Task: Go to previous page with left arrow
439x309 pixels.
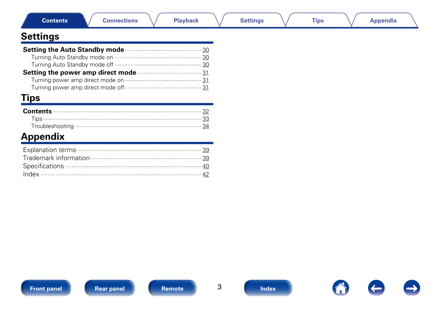Action: point(376,288)
